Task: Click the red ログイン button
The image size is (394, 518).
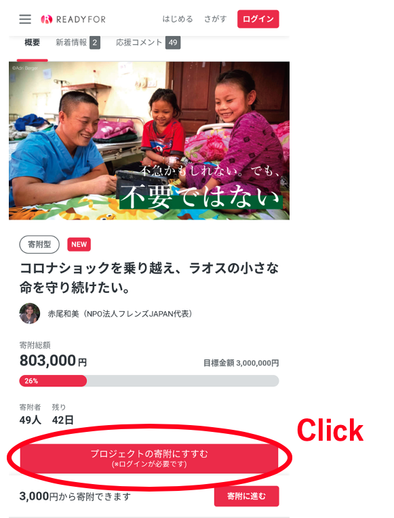Action: tap(258, 19)
